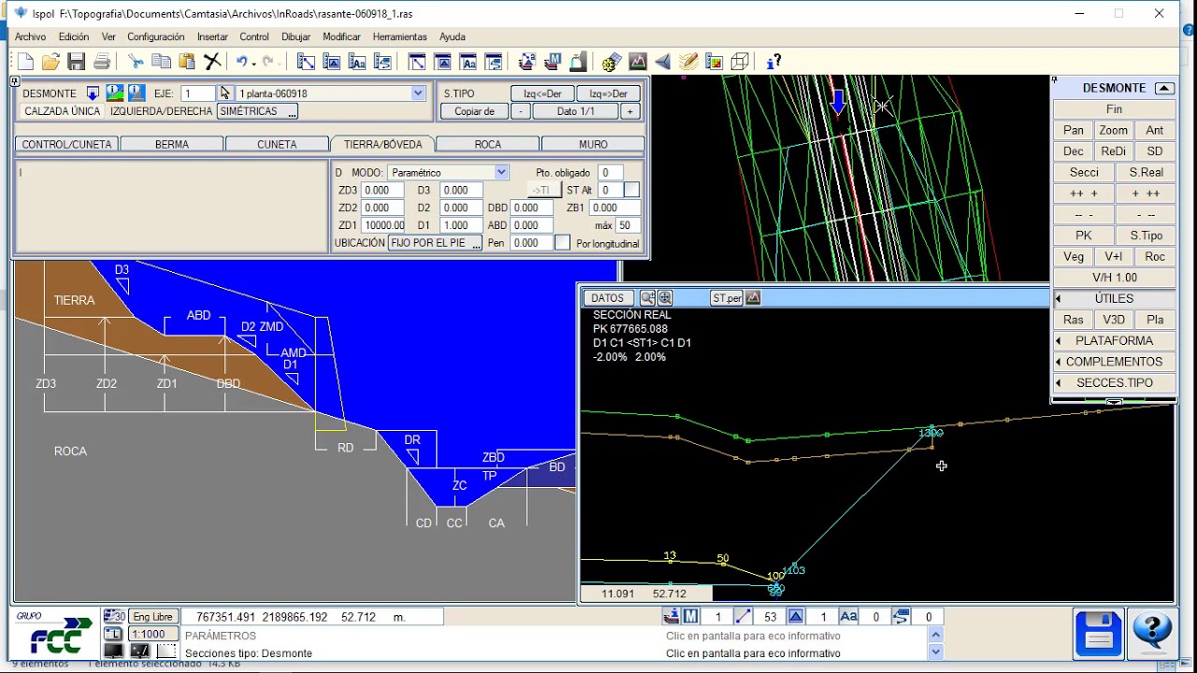
Task: Open the Herramientas menu
Action: click(399, 37)
